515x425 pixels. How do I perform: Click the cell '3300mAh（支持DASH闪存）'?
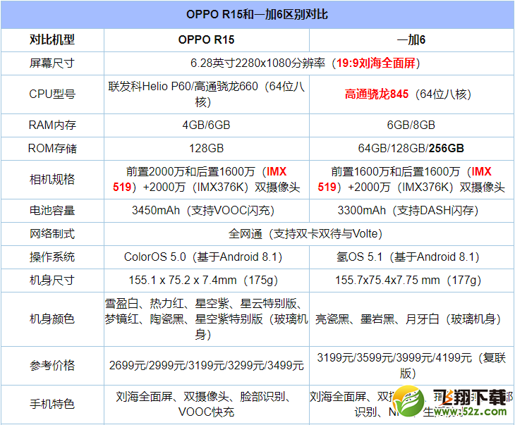[x=411, y=210]
